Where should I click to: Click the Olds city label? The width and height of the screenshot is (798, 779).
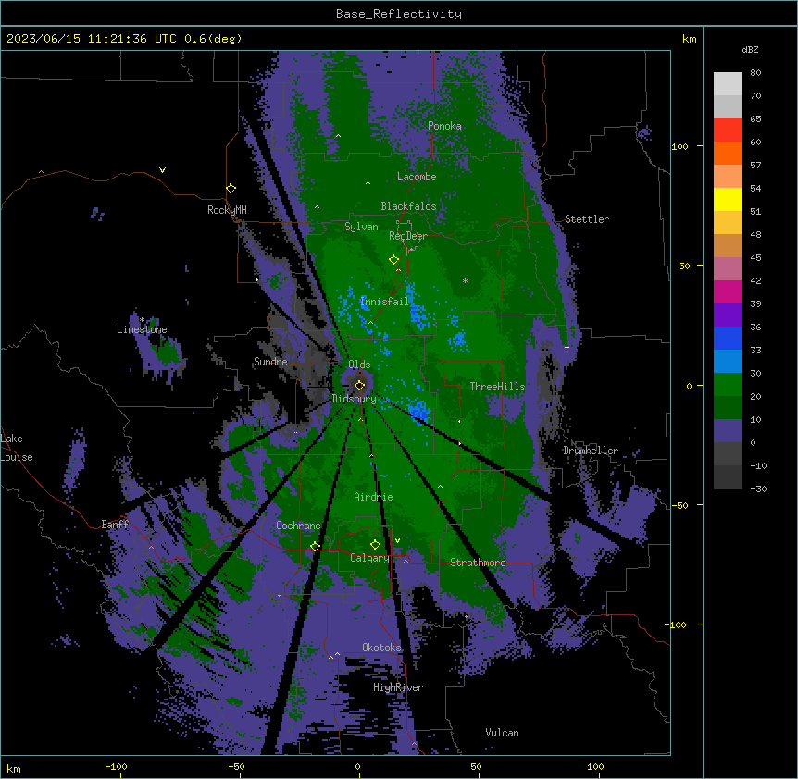[x=359, y=365]
